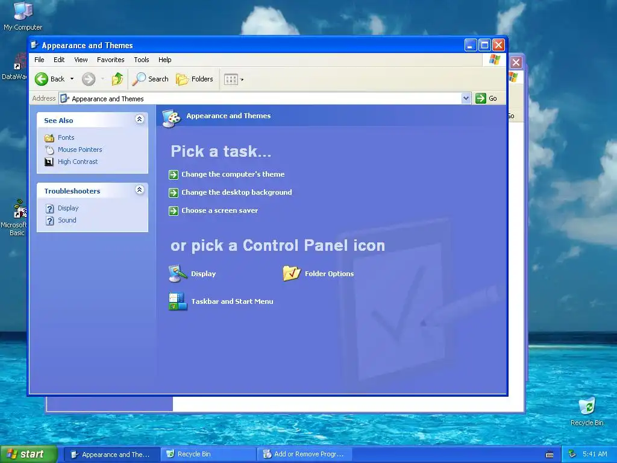Click the arrow icon beside Change the desktop background
This screenshot has width=617, height=463.
pyautogui.click(x=174, y=192)
